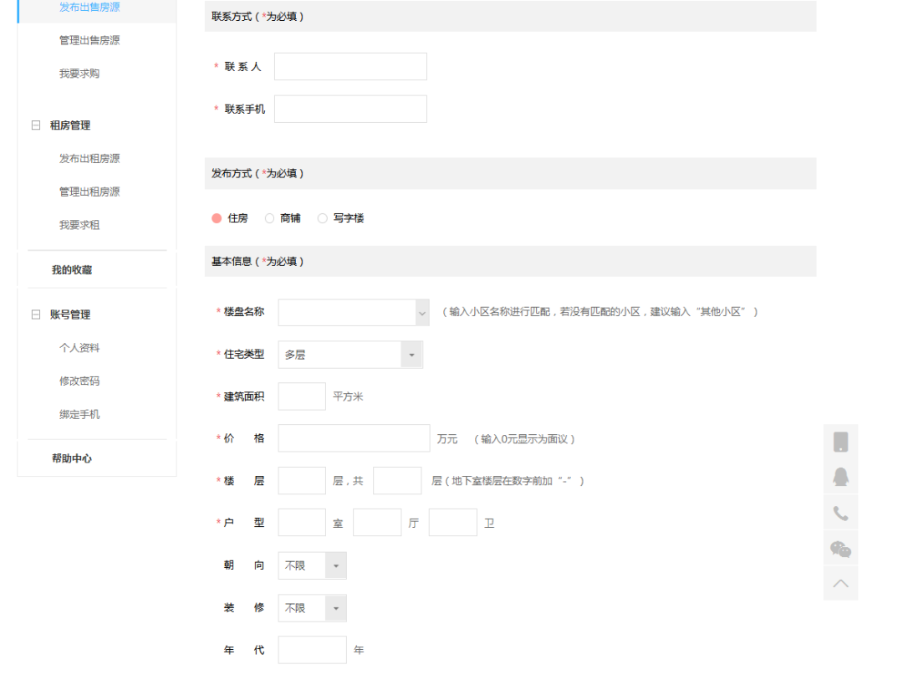Viewport: 903px width, 680px height.
Task: Collapse the 账号管理 section box icon
Action: [36, 314]
